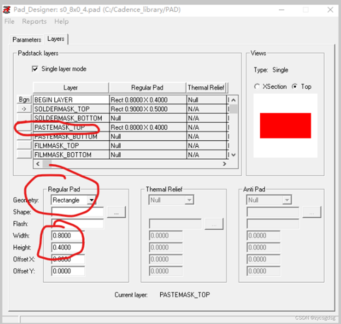Switch to the Parameters tab

tap(26, 39)
